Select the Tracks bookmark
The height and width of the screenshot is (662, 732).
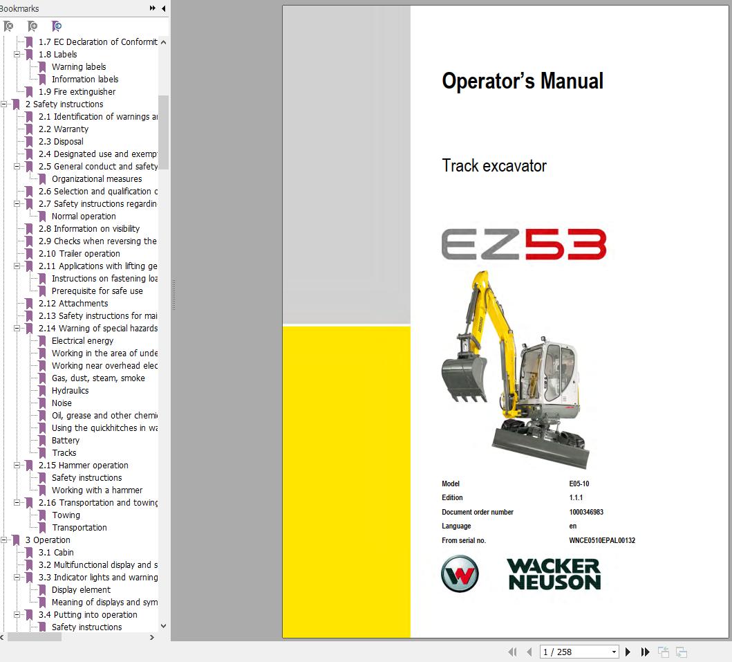(x=64, y=452)
